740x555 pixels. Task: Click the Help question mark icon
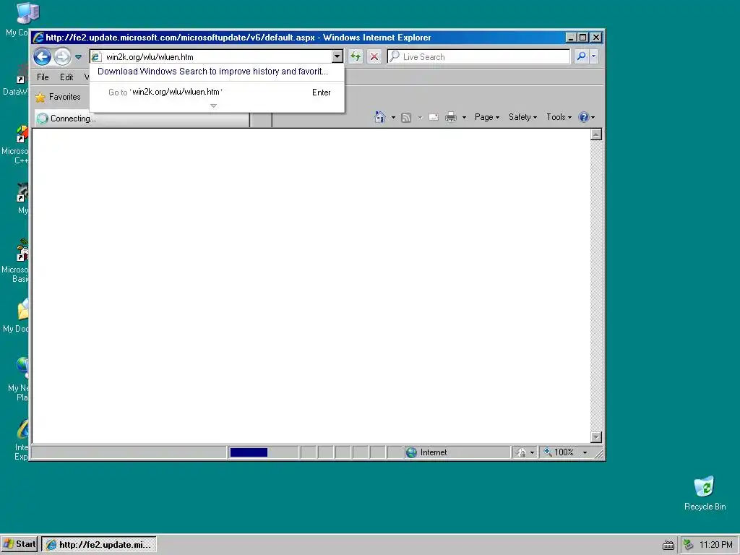584,117
